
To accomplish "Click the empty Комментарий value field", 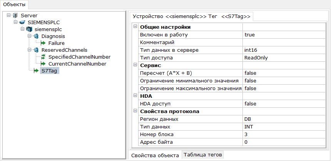I will (284, 43).
